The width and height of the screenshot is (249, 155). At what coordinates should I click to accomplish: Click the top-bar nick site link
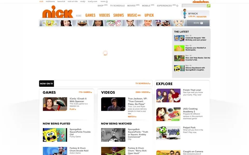tap(41, 2)
